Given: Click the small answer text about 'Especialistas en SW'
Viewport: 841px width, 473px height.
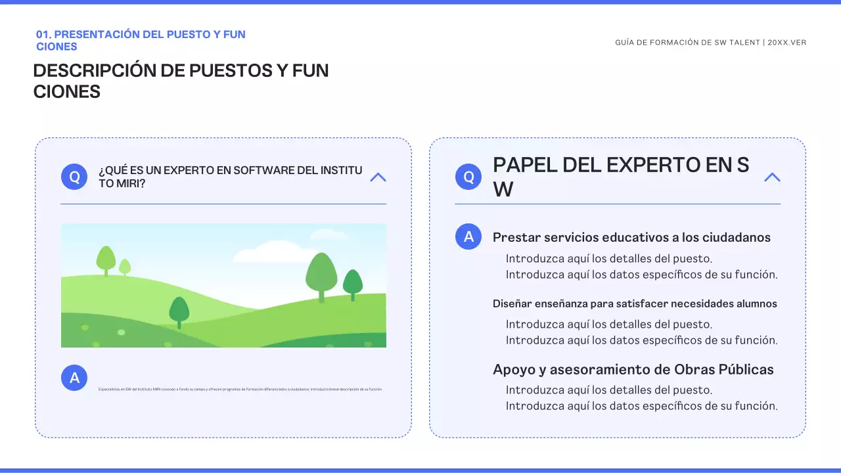Looking at the screenshot, I should click(x=240, y=389).
